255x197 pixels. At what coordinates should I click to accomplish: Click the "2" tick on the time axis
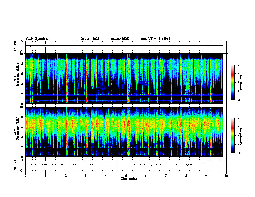pyautogui.click(x=66, y=176)
